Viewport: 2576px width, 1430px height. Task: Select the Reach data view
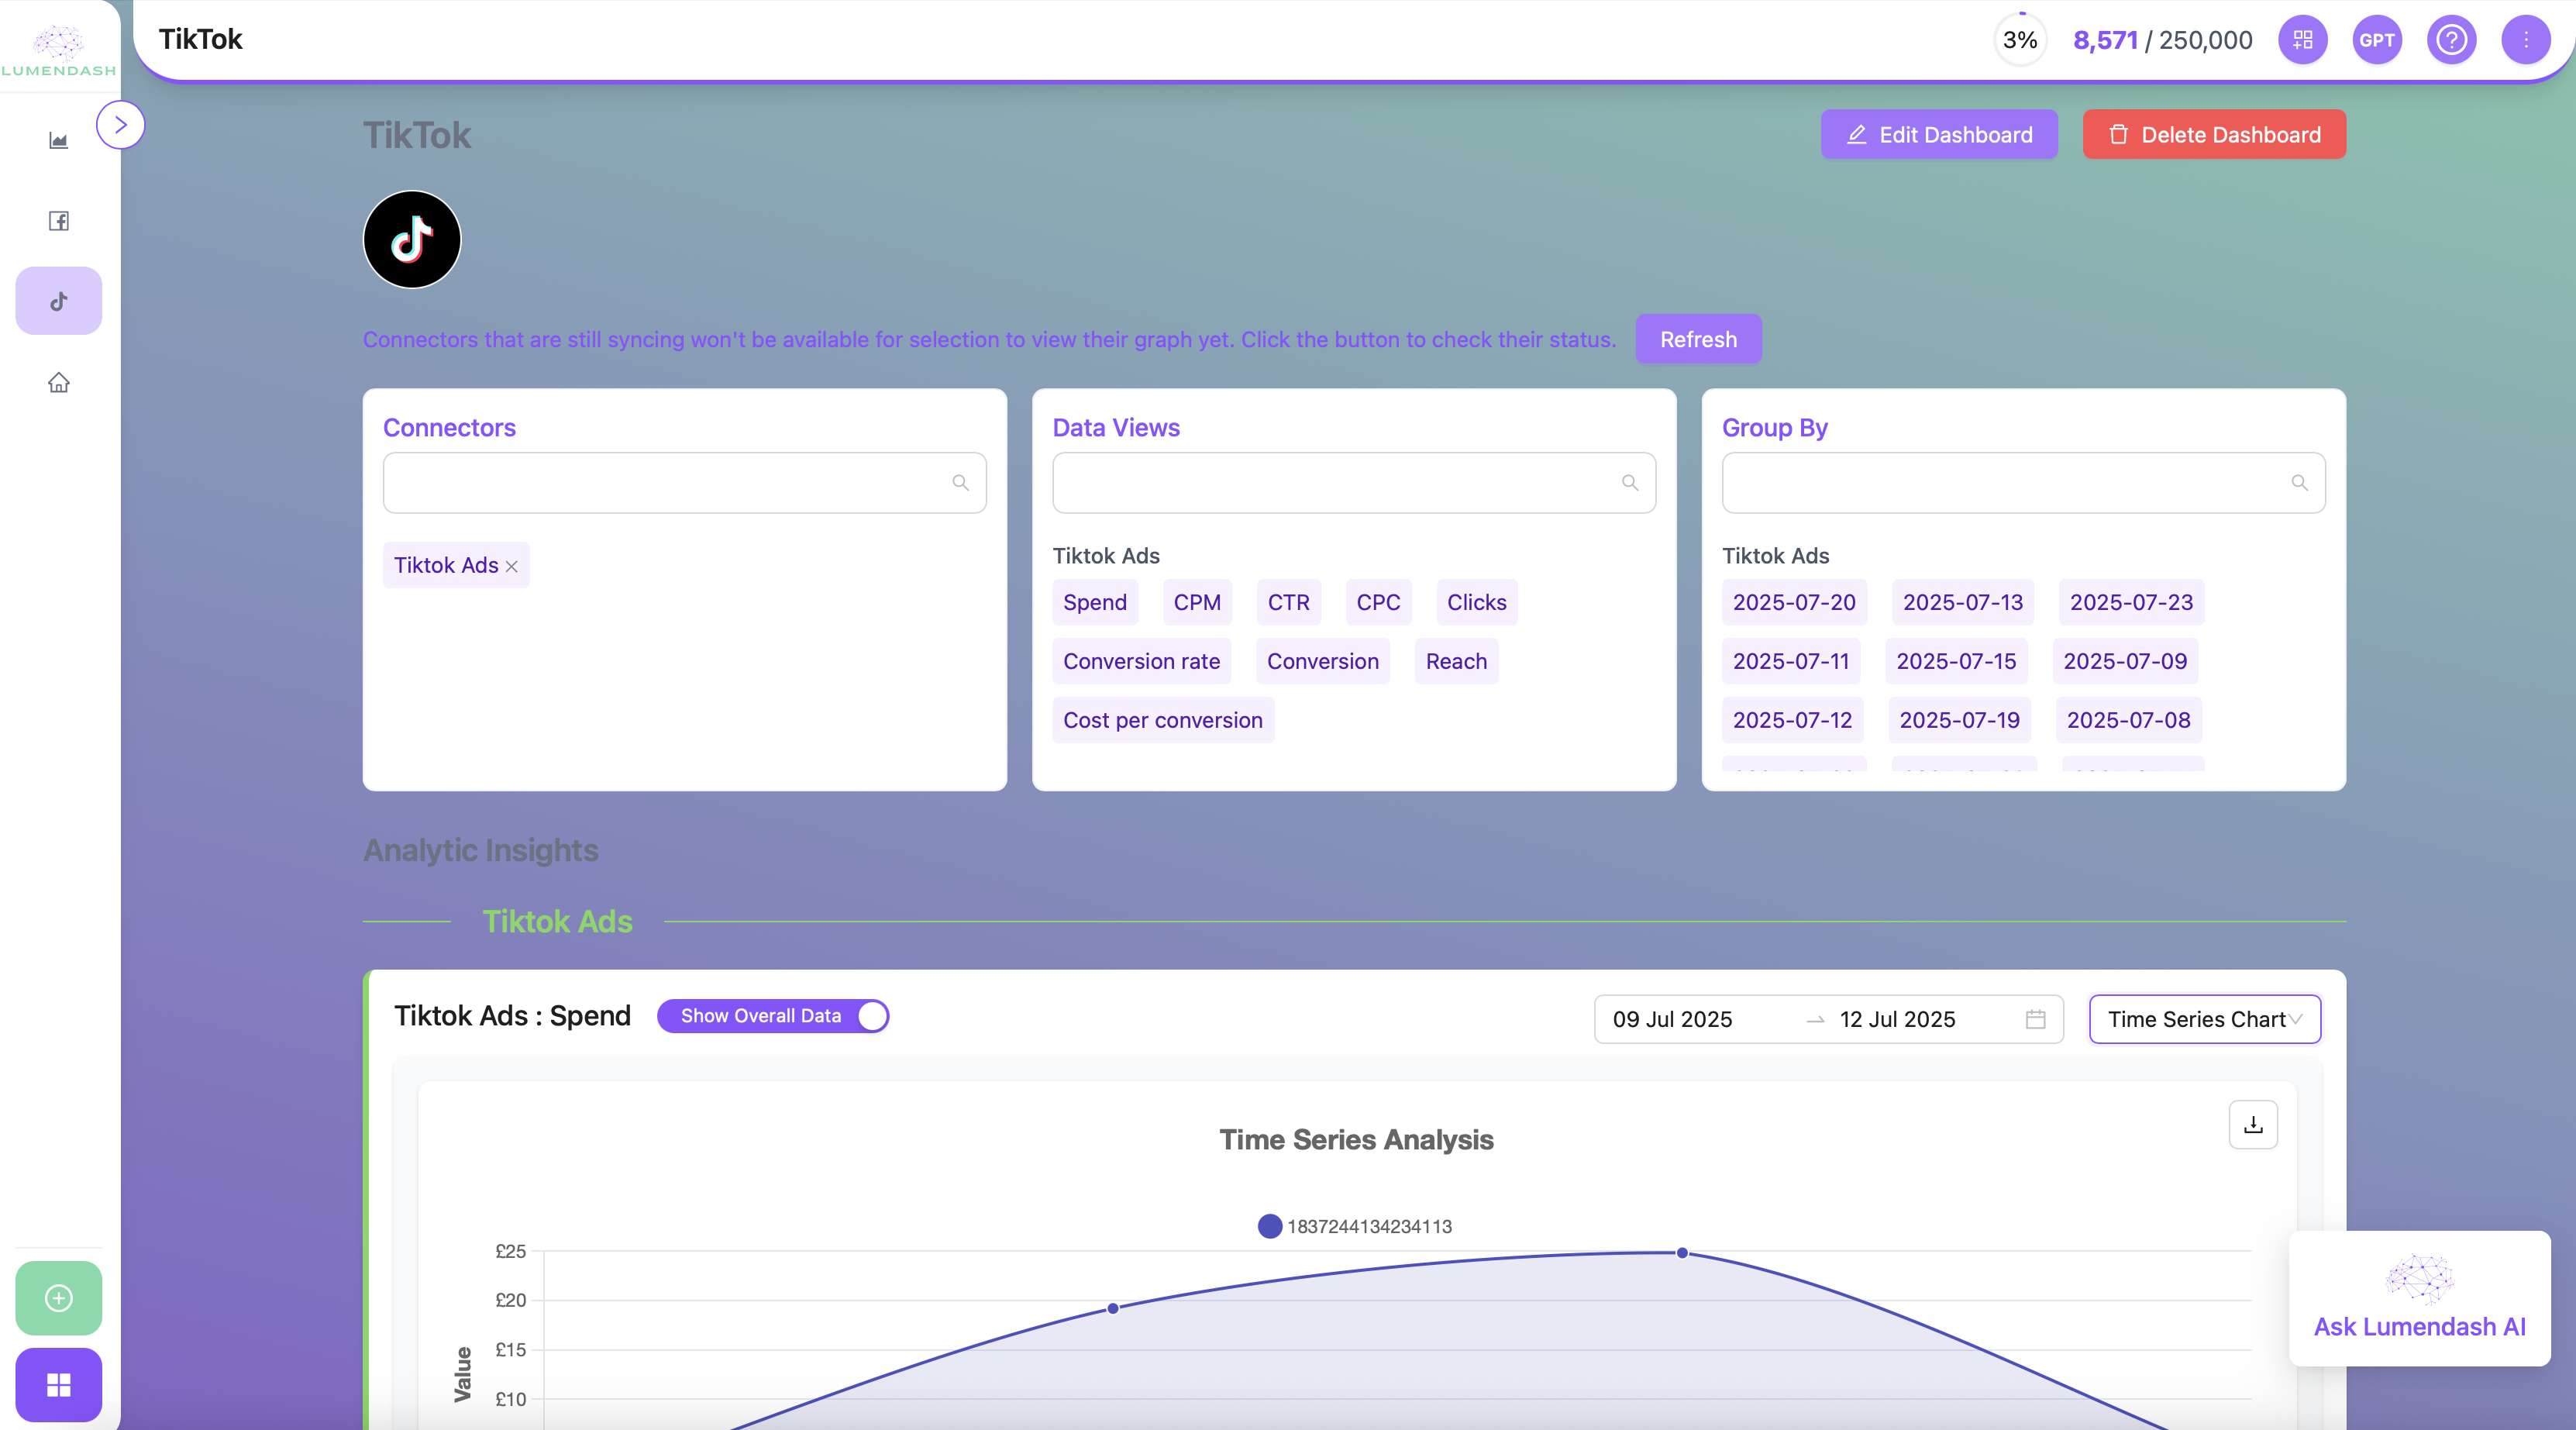point(1456,661)
